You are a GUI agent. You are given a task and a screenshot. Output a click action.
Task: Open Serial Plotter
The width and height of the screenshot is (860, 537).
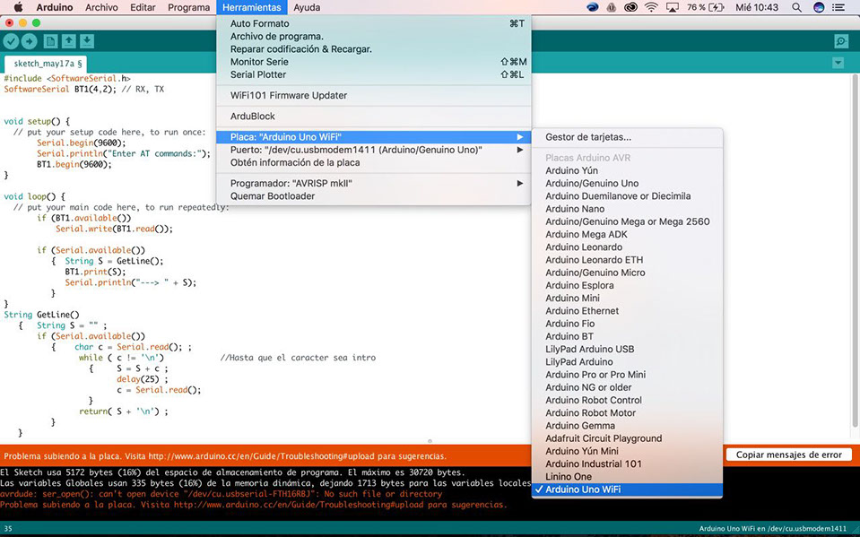[x=374, y=74]
